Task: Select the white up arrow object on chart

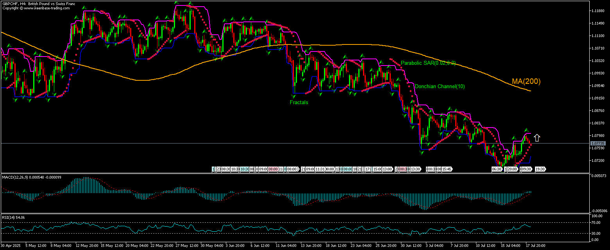Action: (x=537, y=137)
